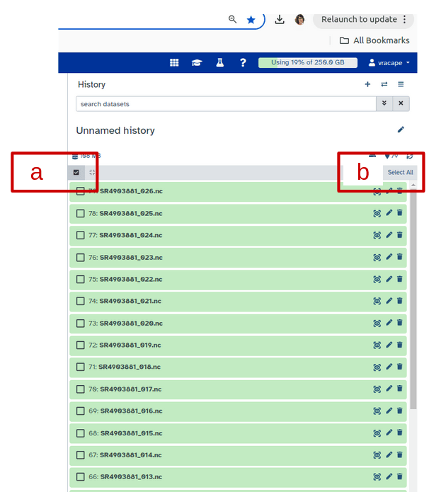Click the switch history arrows icon
This screenshot has width=429, height=492.
(x=384, y=84)
